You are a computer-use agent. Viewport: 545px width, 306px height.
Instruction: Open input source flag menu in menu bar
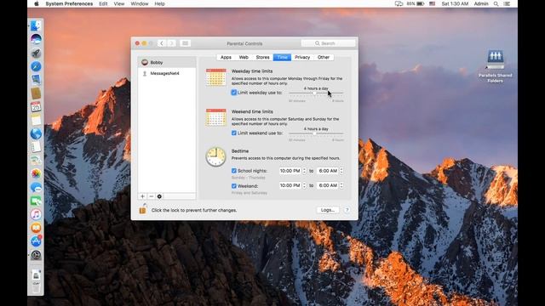tap(432, 3)
